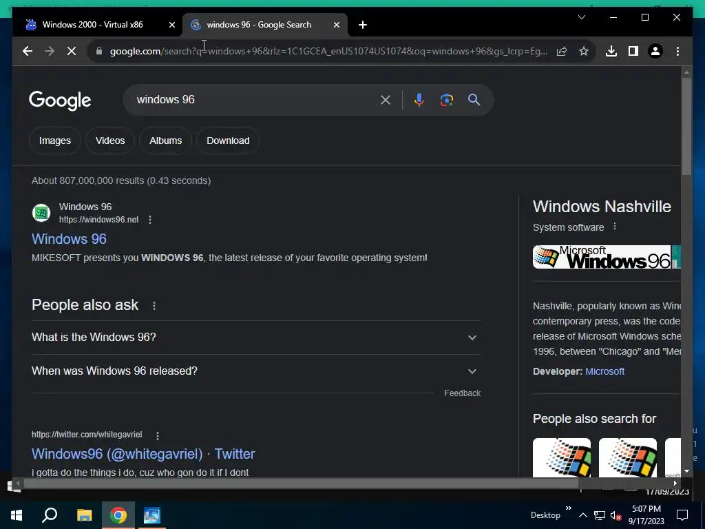Click the Windows Nashville panel heading
Viewport: 705px width, 529px height.
pyautogui.click(x=602, y=207)
